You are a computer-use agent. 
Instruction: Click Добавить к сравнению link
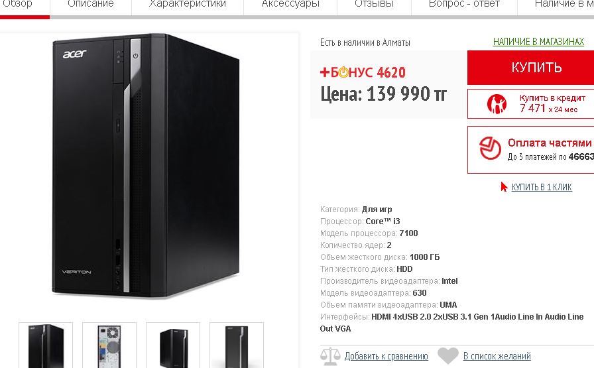[386, 356]
